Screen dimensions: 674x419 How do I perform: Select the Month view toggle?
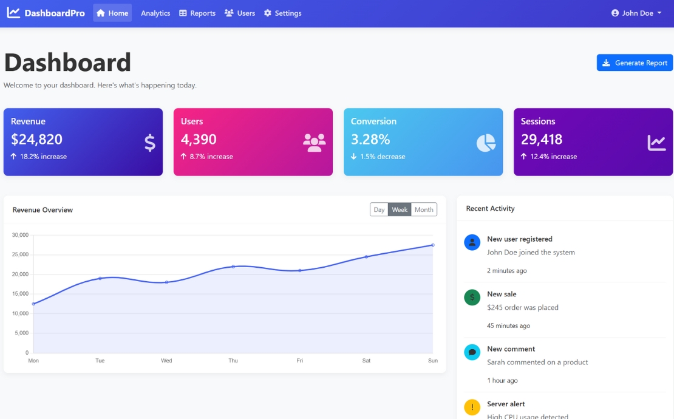click(423, 209)
